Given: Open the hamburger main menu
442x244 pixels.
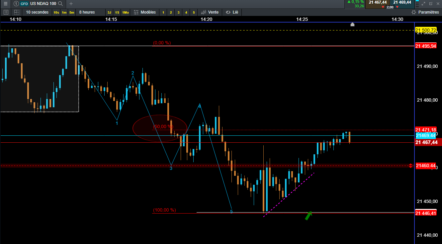Looking at the screenshot, I should coord(5,4).
